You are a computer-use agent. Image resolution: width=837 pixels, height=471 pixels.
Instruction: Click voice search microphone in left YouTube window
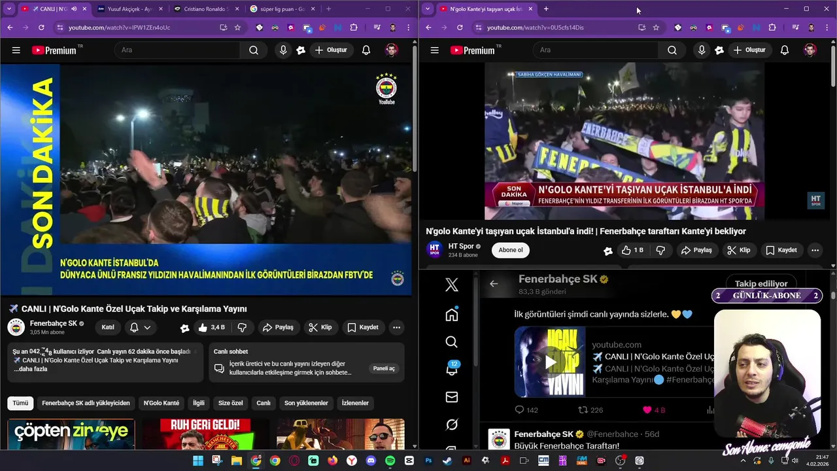[x=283, y=50]
